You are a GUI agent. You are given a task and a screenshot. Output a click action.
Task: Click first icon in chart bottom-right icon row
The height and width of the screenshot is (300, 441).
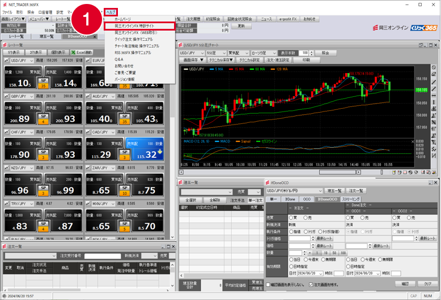394,172
